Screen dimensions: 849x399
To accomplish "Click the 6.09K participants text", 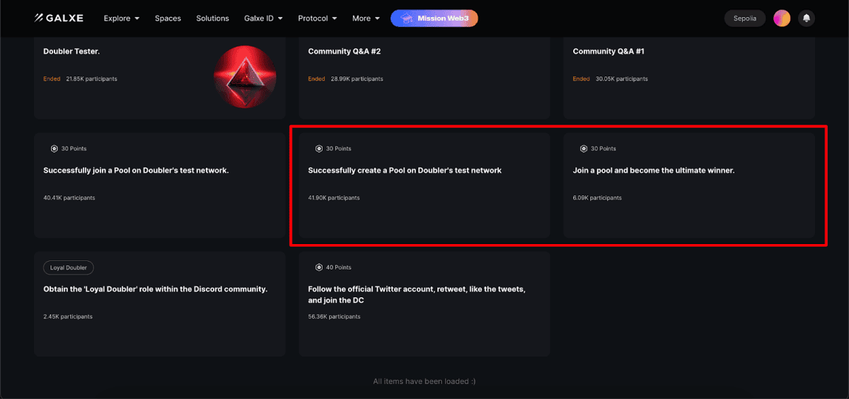I will point(597,197).
